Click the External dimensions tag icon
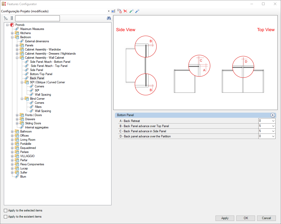The width and height of the screenshot is (281, 224). (22, 41)
